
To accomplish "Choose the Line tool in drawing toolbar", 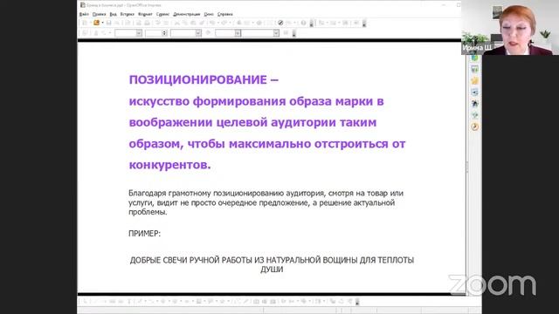I will (x=94, y=302).
